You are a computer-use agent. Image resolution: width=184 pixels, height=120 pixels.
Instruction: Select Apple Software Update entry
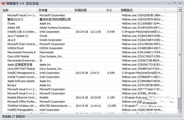click(x=90, y=81)
